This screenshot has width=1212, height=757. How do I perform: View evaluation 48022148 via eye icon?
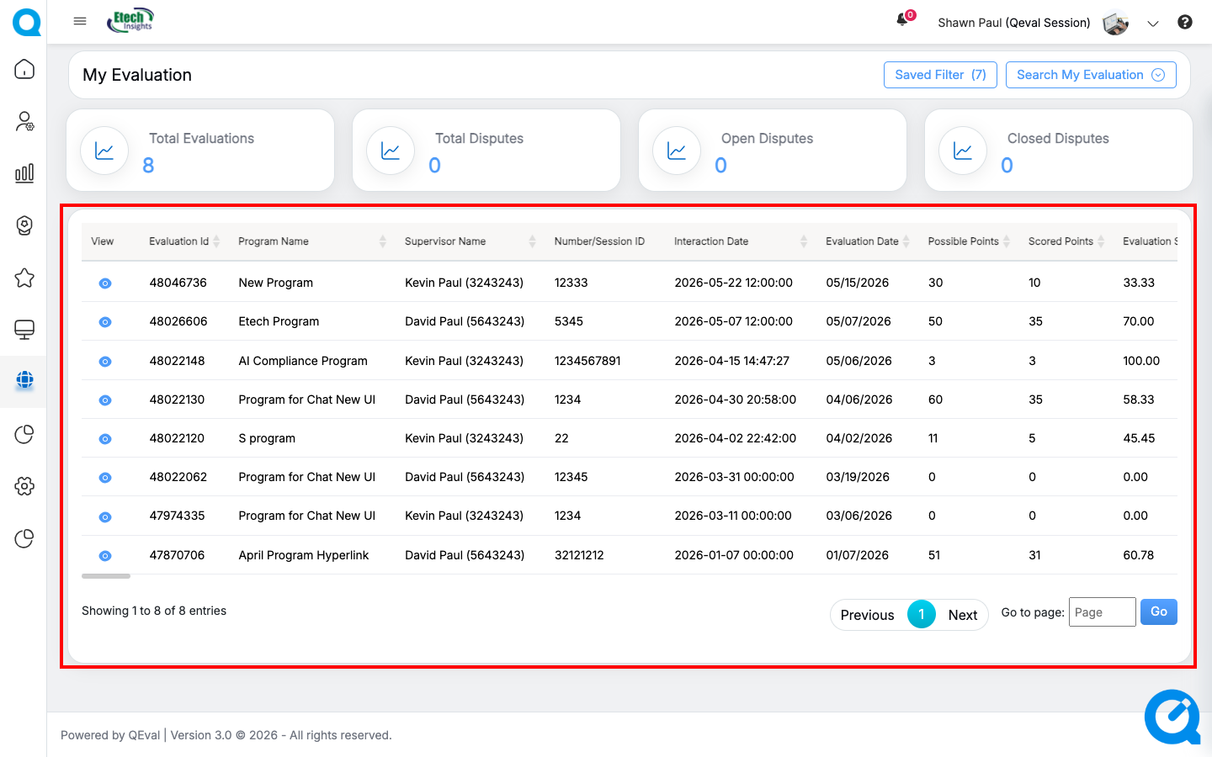coord(105,362)
